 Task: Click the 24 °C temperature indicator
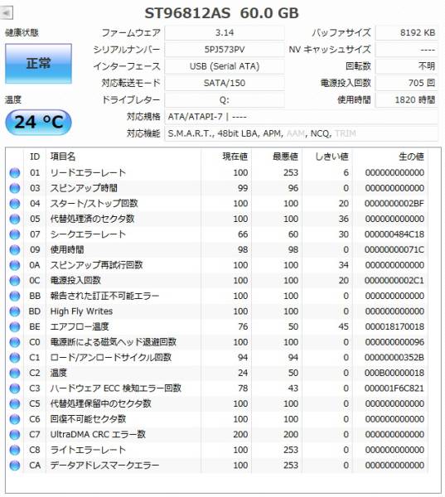38,123
